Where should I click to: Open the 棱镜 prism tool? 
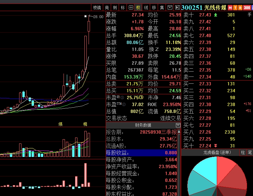tap(97, 8)
